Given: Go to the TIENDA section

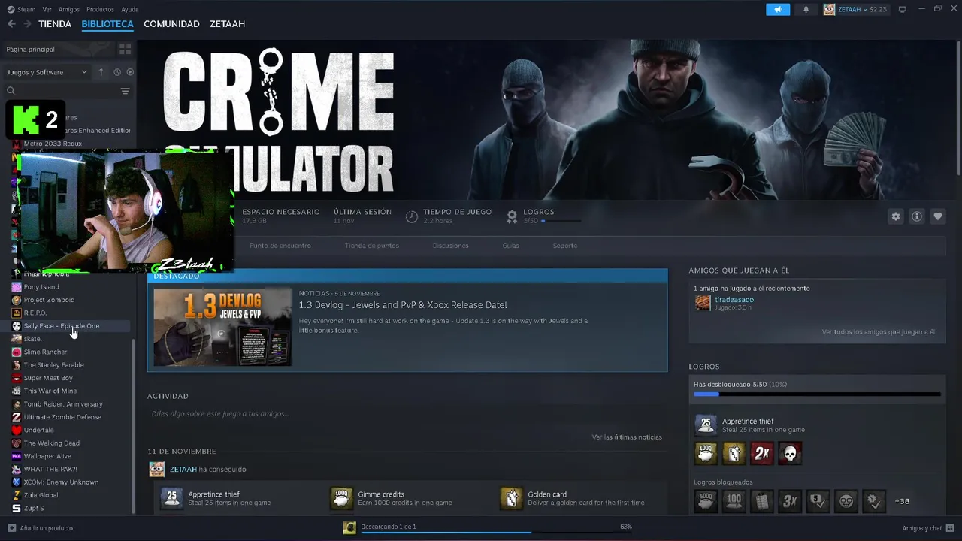Looking at the screenshot, I should pyautogui.click(x=55, y=24).
